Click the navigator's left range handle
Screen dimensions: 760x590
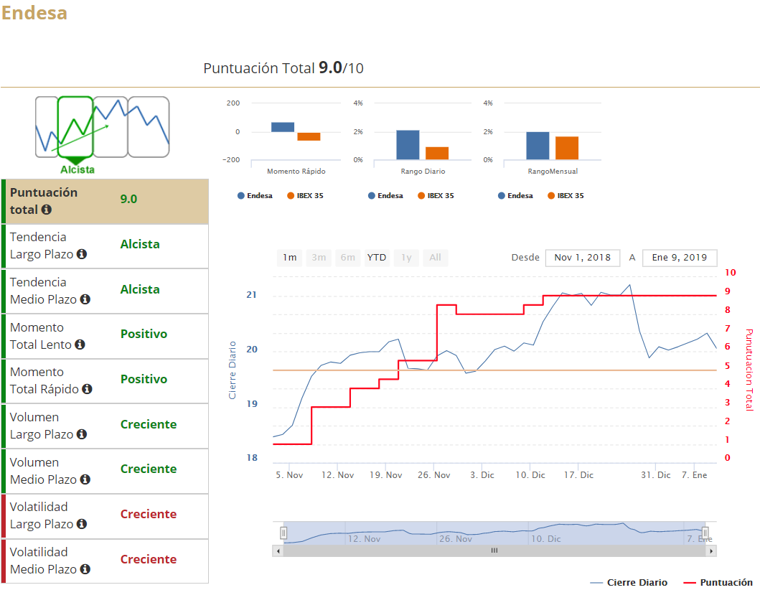point(283,533)
